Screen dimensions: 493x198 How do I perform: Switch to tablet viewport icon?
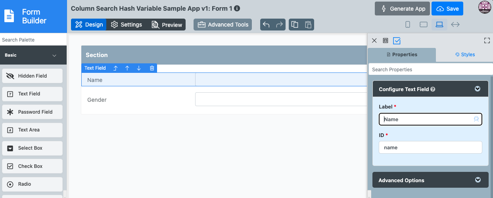click(x=424, y=25)
